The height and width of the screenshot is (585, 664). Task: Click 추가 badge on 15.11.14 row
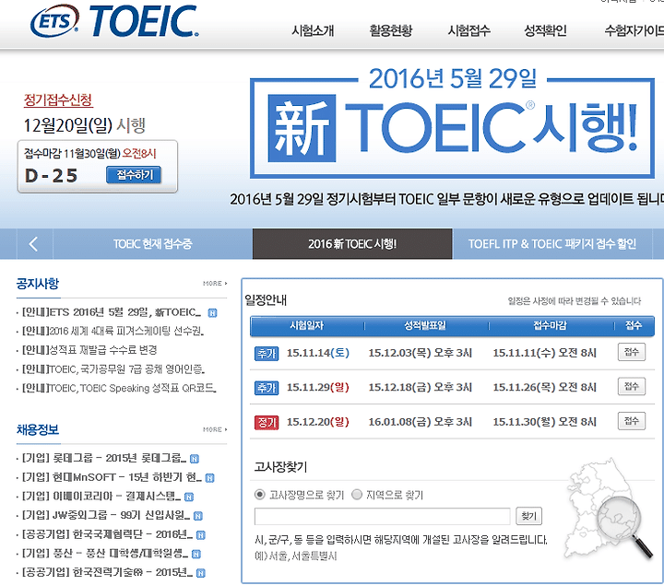coord(267,353)
